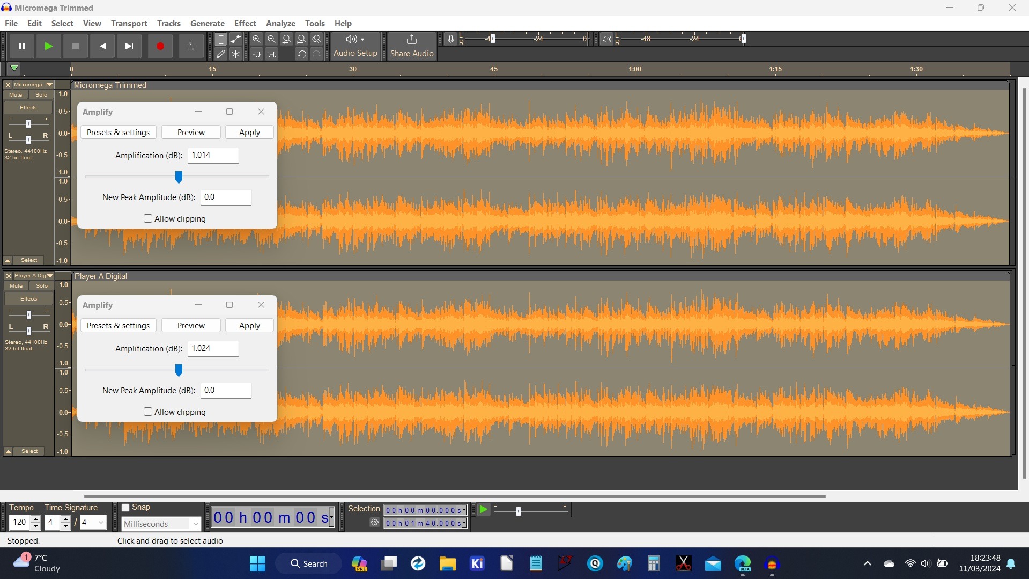Open the Player A Digital track dropdown menu
The height and width of the screenshot is (579, 1029).
33,276
